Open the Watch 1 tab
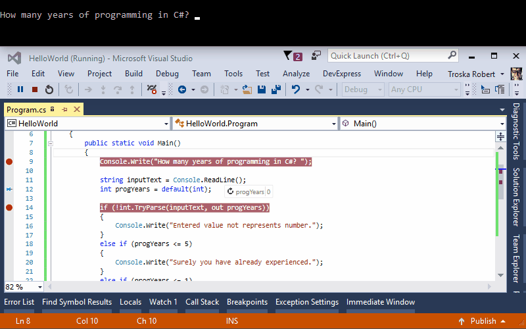The height and width of the screenshot is (329, 526). [163, 302]
